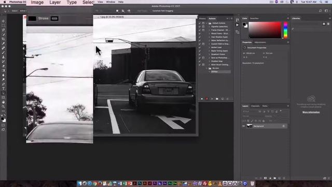Select the History Brush tool
Image resolution: width=332 pixels, height=187 pixels.
(x=3, y=62)
